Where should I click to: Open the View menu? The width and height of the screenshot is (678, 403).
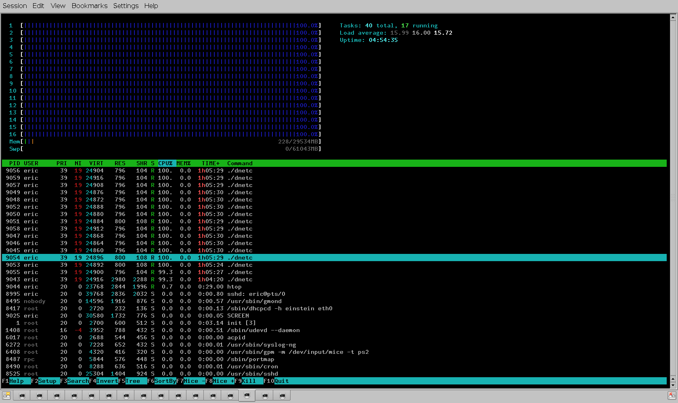58,6
